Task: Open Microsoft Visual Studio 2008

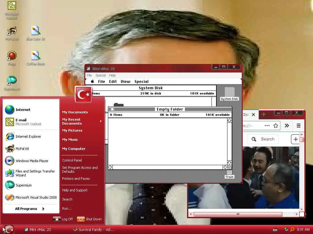Action: [x=31, y=197]
